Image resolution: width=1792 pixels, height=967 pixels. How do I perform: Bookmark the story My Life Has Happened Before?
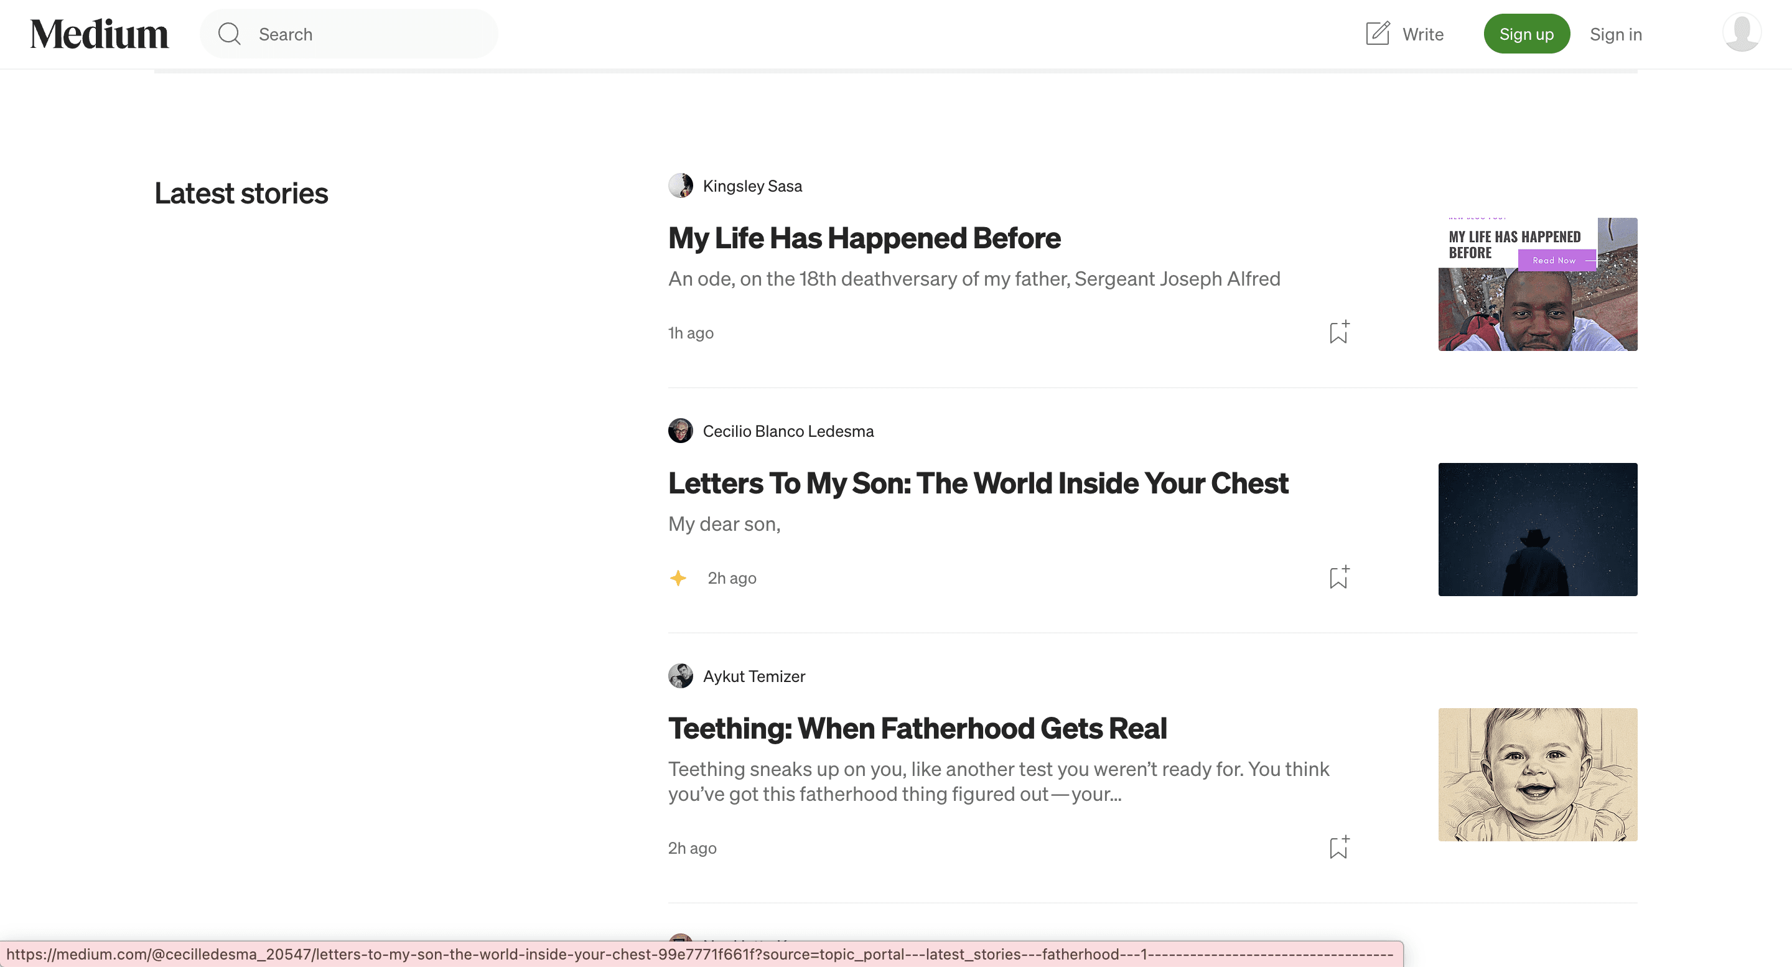(x=1338, y=332)
